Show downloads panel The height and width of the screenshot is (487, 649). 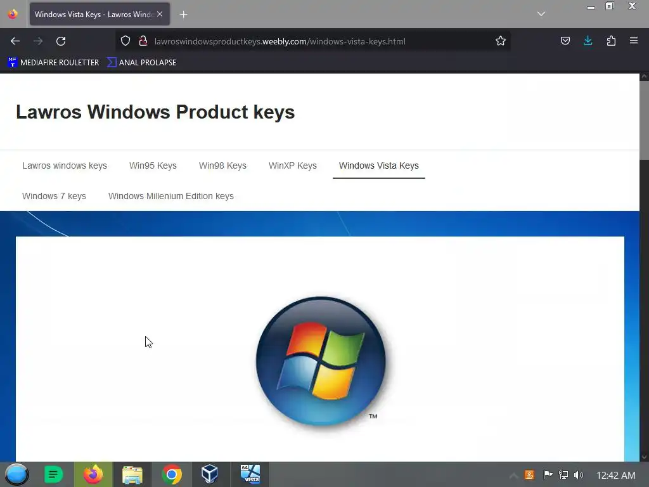pos(588,41)
